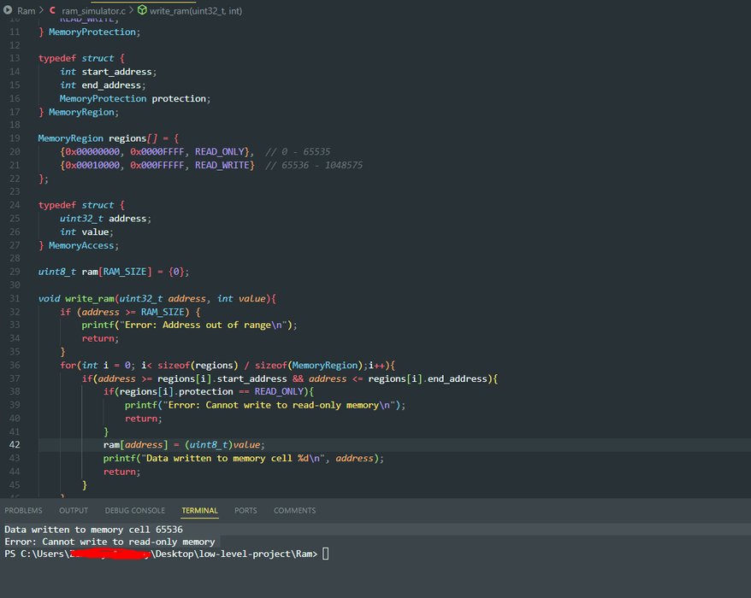Viewport: 751px width, 598px height.
Task: Click the run icon left of Ram breadcrumb
Action: [x=8, y=10]
